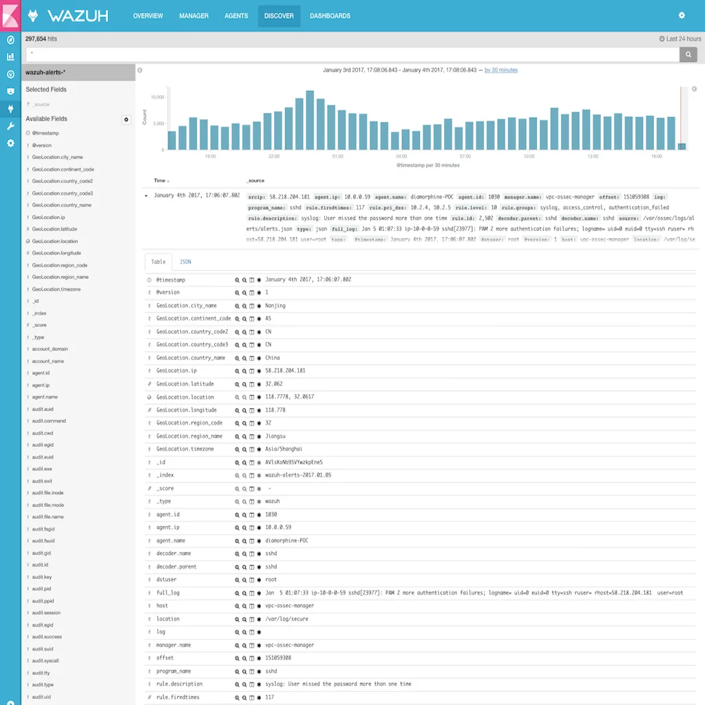Open the Visualize bar chart sidebar icon

pyautogui.click(x=10, y=56)
